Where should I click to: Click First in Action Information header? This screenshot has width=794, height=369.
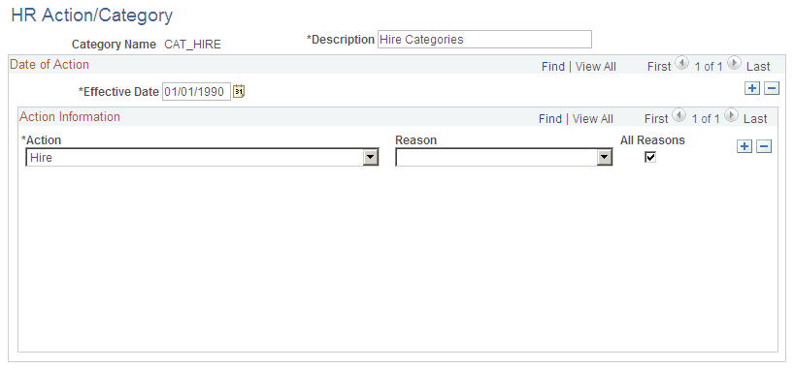coord(656,119)
